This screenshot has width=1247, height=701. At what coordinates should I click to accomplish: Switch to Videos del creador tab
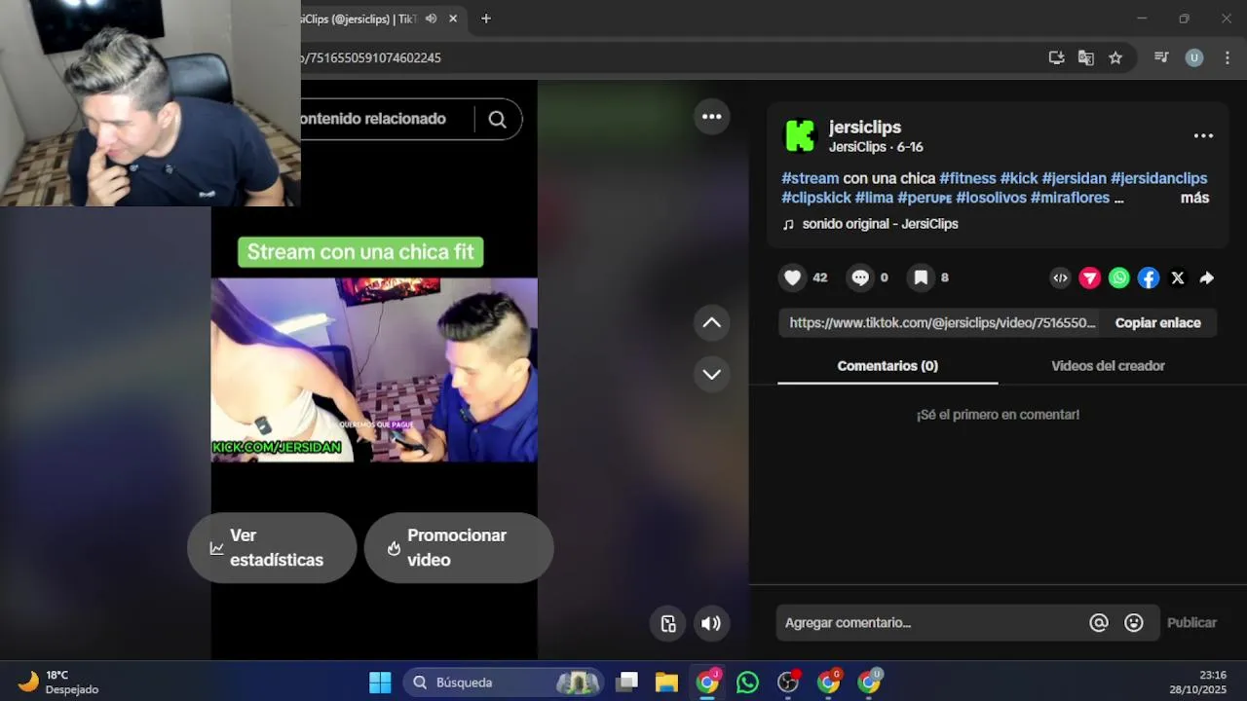tap(1108, 366)
